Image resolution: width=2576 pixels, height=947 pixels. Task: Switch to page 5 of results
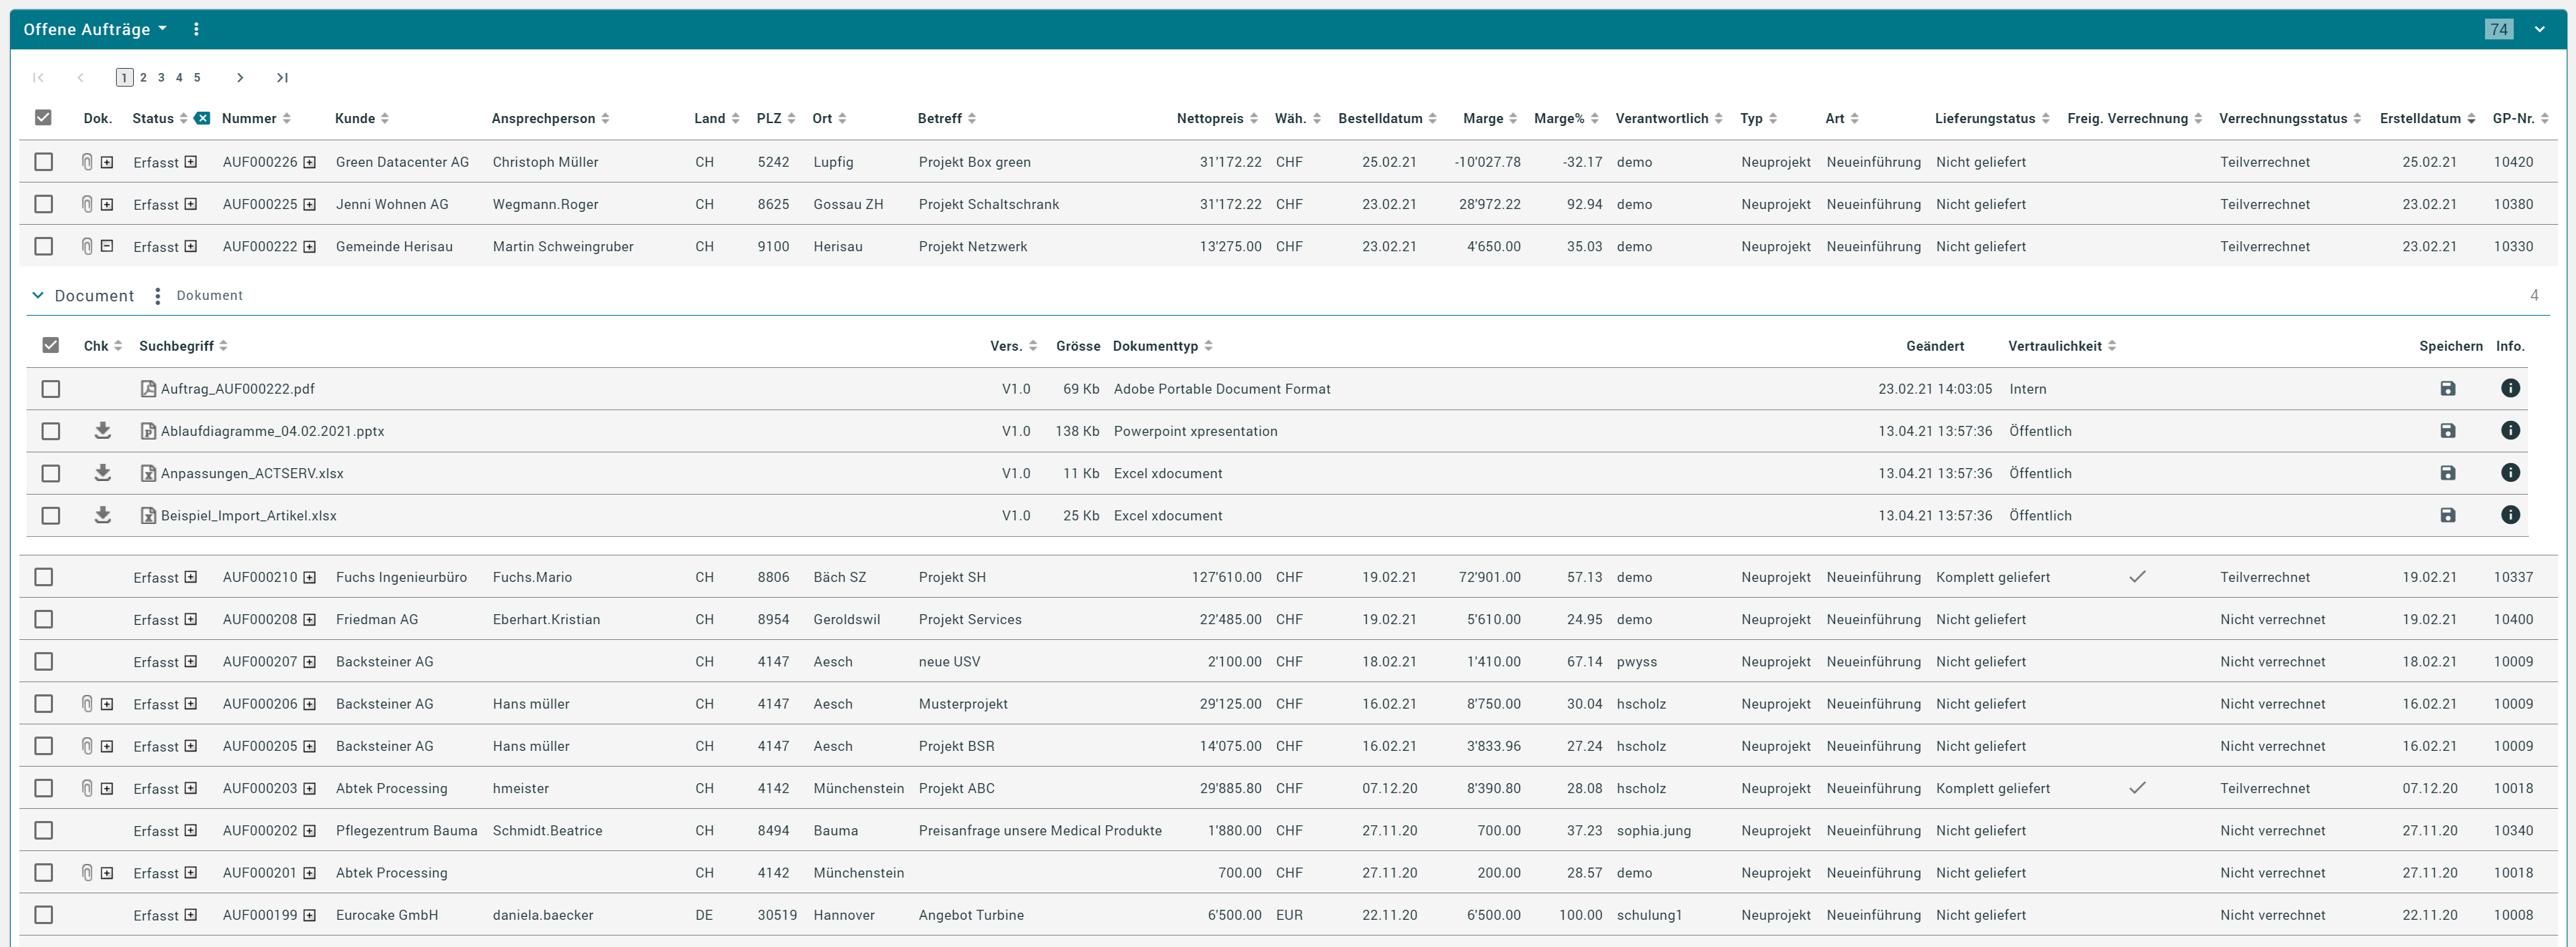(197, 78)
